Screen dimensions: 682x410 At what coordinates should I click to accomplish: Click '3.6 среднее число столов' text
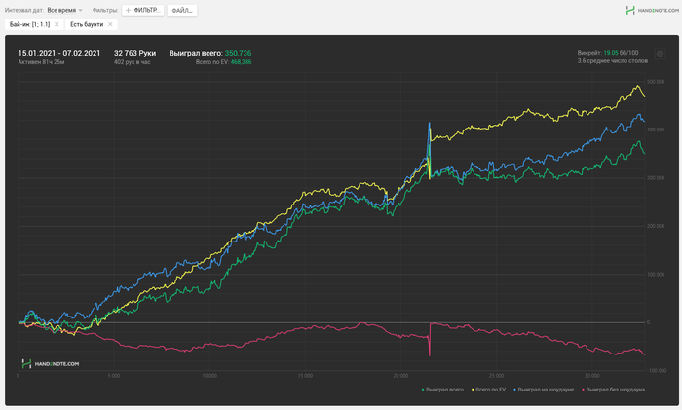click(613, 61)
